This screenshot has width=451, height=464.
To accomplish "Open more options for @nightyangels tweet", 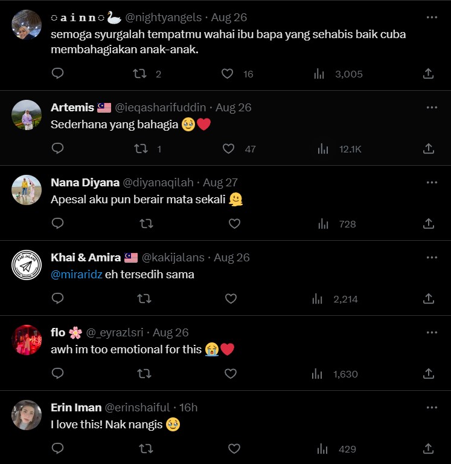I will 432,18.
